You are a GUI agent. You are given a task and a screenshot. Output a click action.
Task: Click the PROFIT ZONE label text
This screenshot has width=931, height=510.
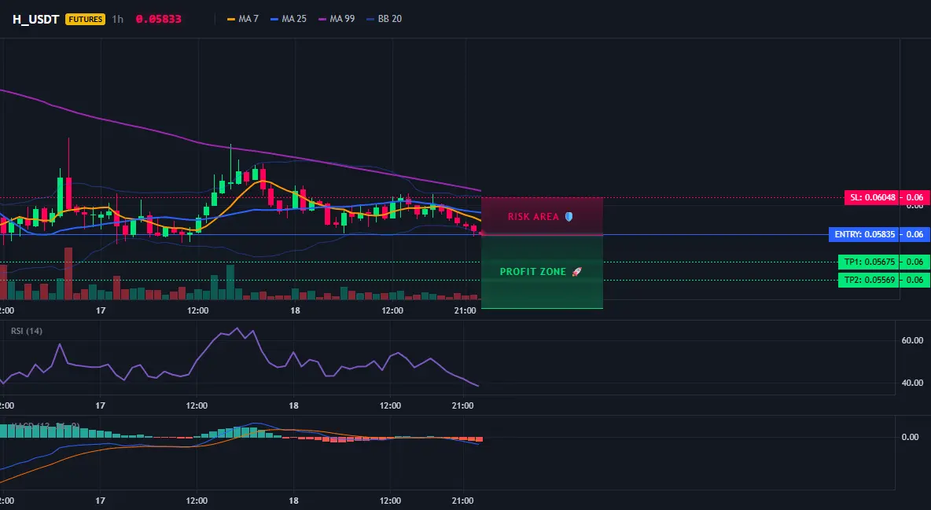tap(532, 272)
